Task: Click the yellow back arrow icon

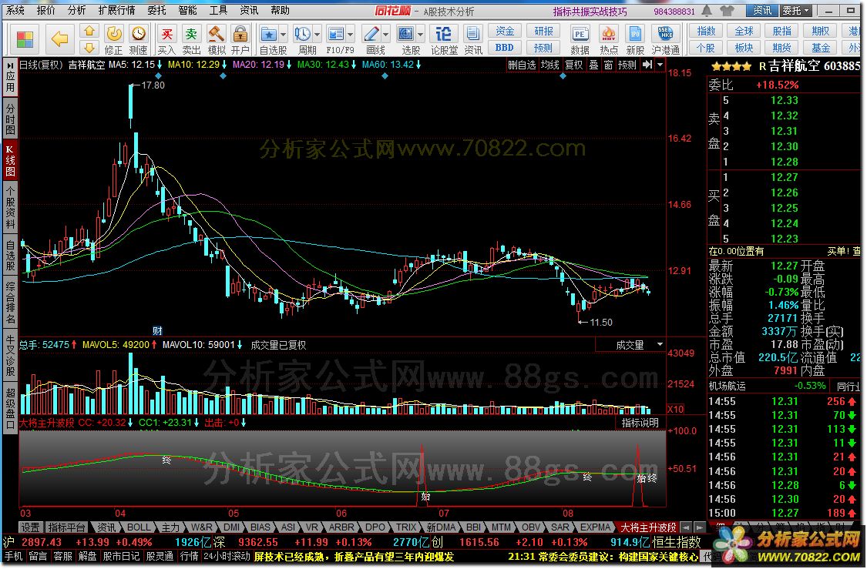Action: pos(59,38)
